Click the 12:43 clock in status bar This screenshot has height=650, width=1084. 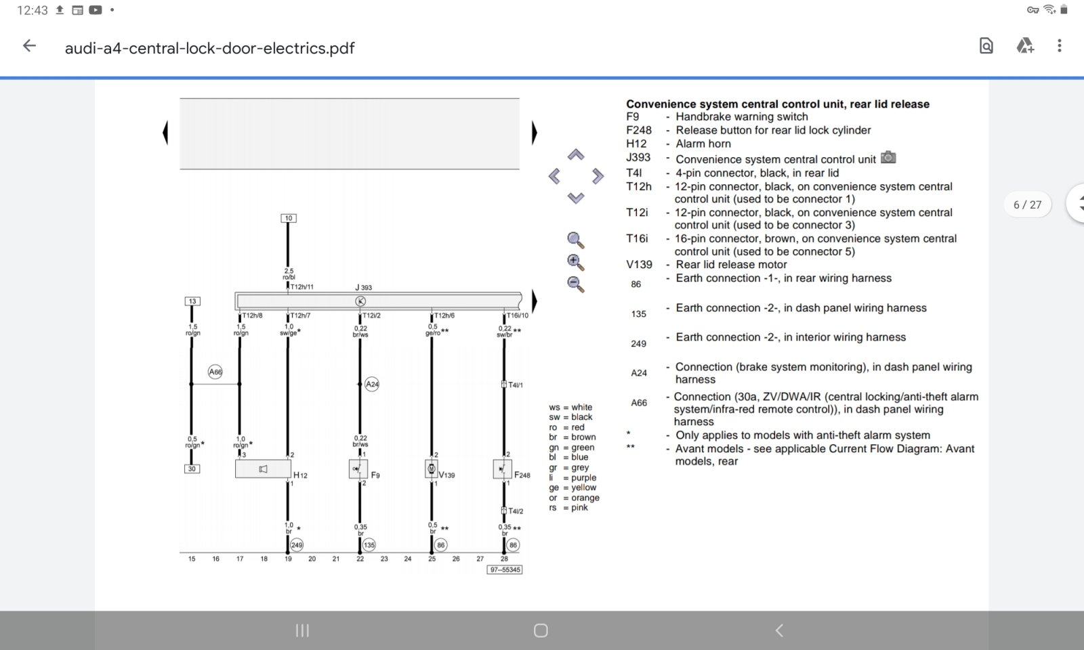pyautogui.click(x=33, y=10)
